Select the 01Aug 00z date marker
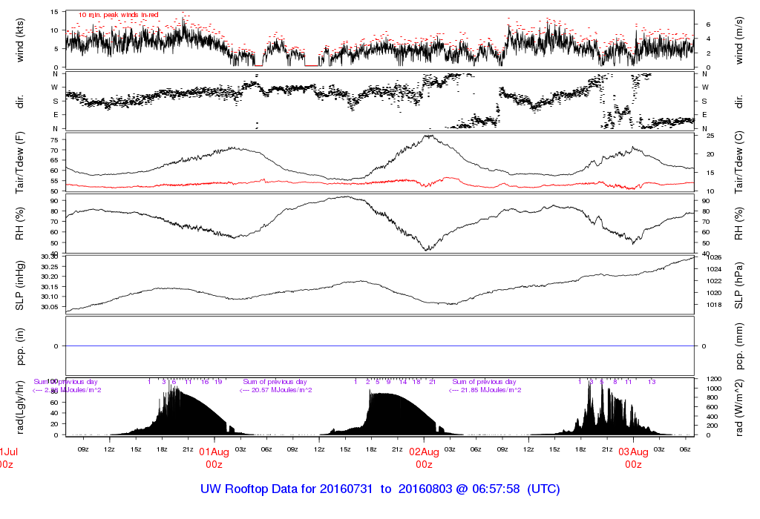 pyautogui.click(x=214, y=457)
